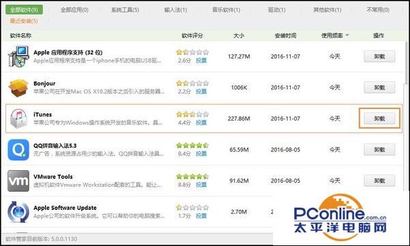
Task: Click the iTunes app icon
Action: click(x=18, y=119)
